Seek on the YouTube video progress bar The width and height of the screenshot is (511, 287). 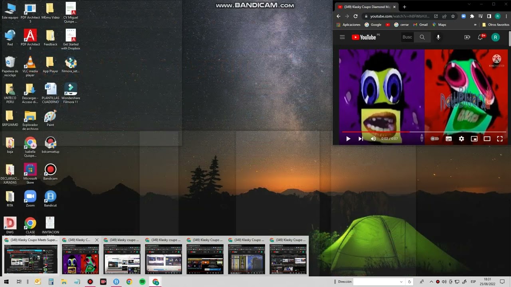tap(424, 132)
